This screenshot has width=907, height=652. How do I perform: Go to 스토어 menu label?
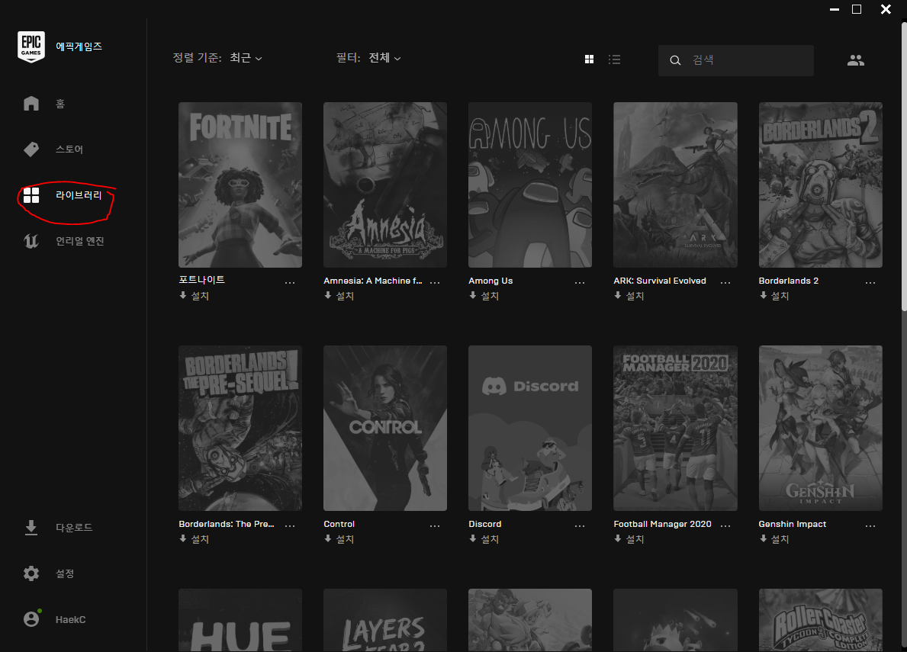click(69, 149)
